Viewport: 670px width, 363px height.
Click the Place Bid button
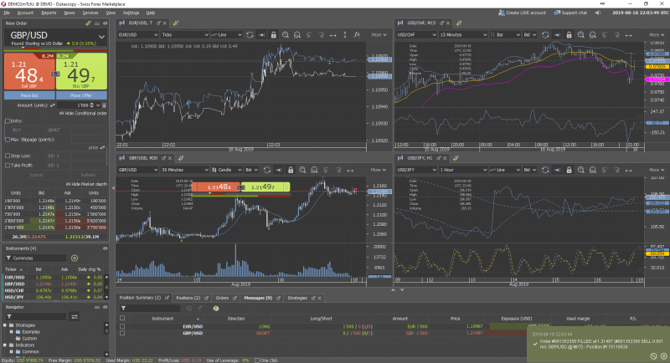pos(29,95)
